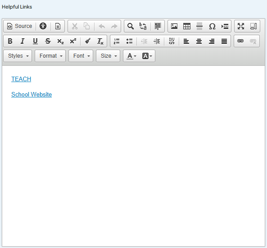The image size is (267, 248).
Task: Click the decrease indent icon
Action: point(144,41)
